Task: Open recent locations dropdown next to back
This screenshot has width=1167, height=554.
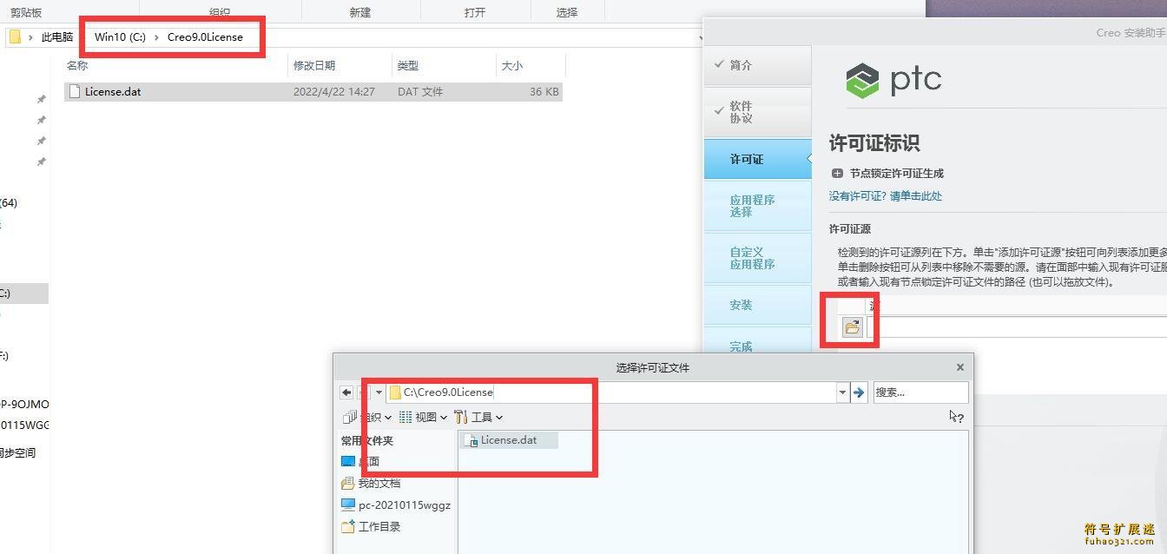Action: (379, 392)
